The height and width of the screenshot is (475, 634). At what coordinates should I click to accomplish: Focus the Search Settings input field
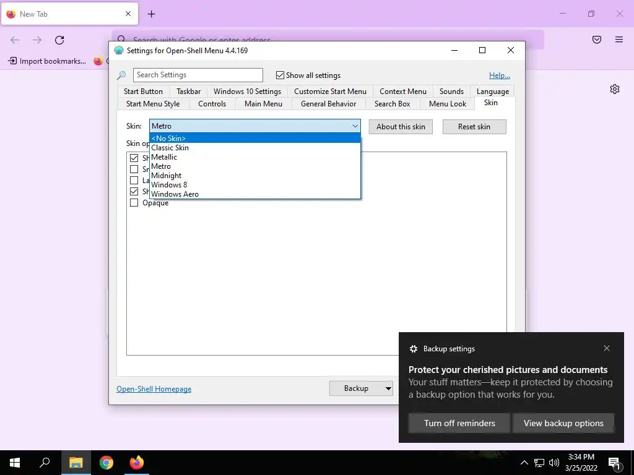coord(198,75)
